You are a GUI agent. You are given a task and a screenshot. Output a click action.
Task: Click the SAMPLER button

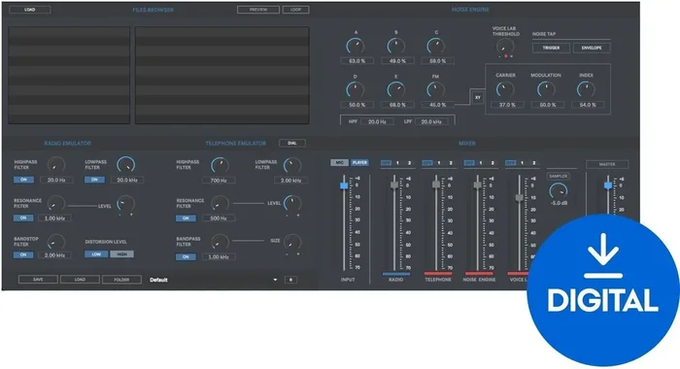click(x=559, y=176)
